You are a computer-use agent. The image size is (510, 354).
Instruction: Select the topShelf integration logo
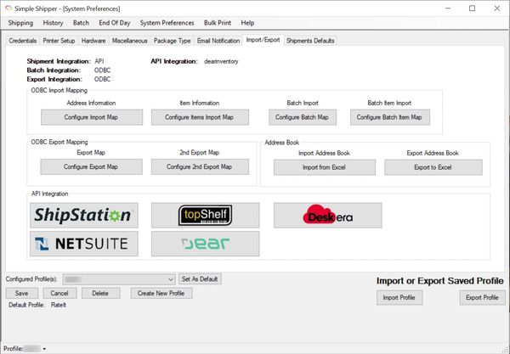pyautogui.click(x=205, y=216)
